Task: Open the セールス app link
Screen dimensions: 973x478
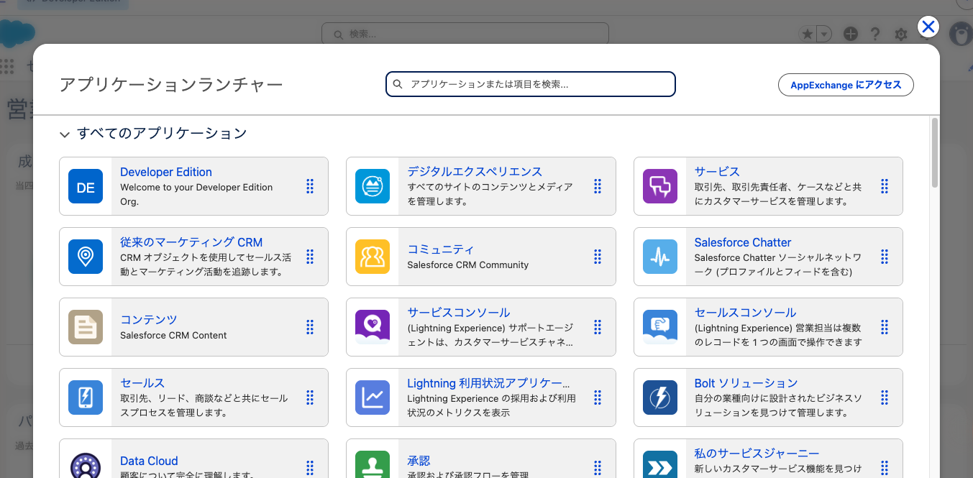Action: 142,383
